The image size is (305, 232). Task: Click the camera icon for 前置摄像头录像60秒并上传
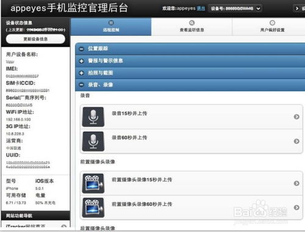tap(93, 208)
